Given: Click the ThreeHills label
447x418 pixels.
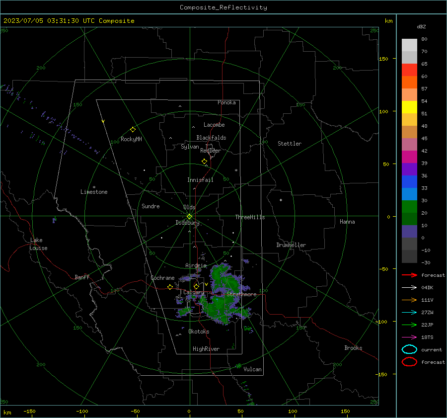Looking at the screenshot, I should 250,217.
